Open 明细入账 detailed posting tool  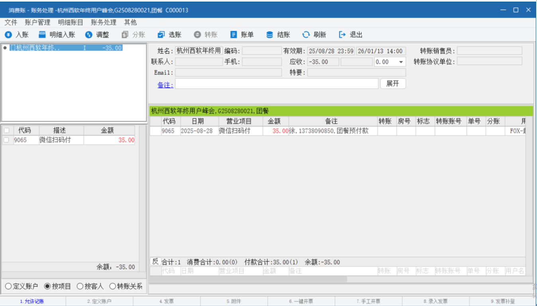[x=42, y=35]
